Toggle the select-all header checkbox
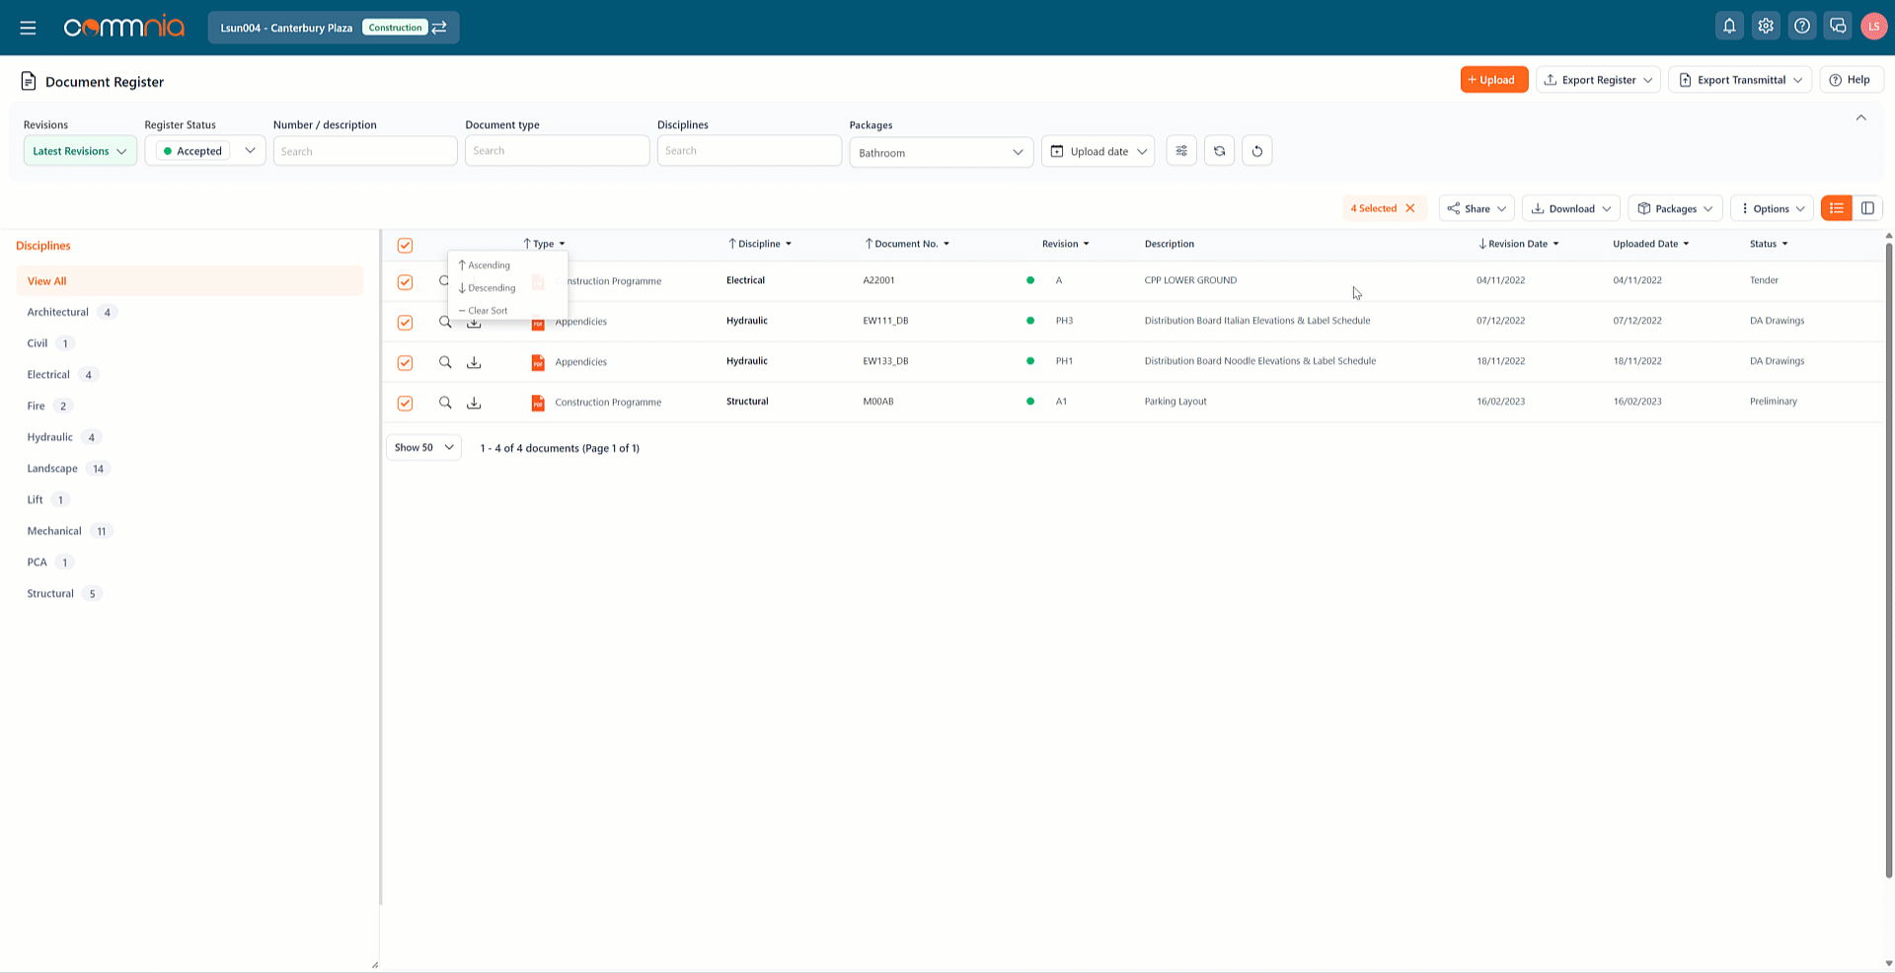This screenshot has width=1895, height=973. coord(405,245)
